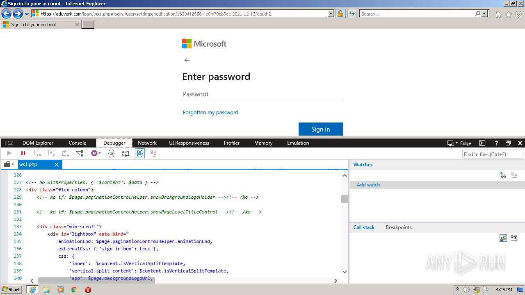Click the Windows Start button
The image size is (525, 295).
(x=11, y=290)
